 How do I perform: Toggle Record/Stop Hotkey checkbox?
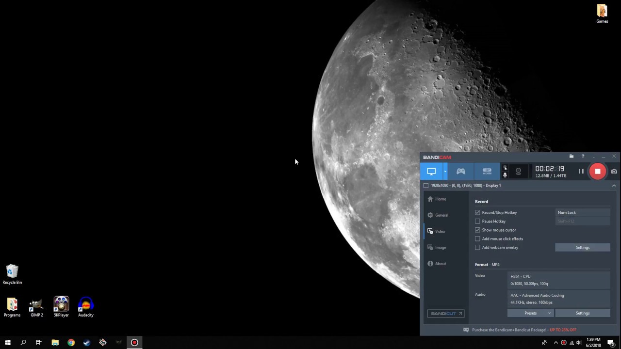coord(477,213)
